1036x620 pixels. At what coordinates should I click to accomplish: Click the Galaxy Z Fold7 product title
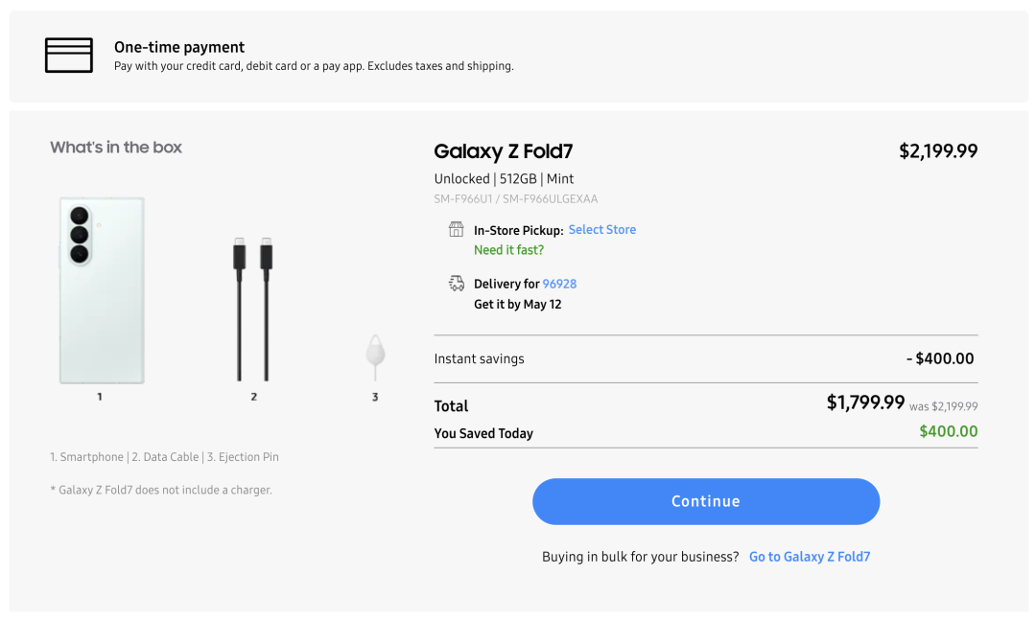(x=504, y=151)
